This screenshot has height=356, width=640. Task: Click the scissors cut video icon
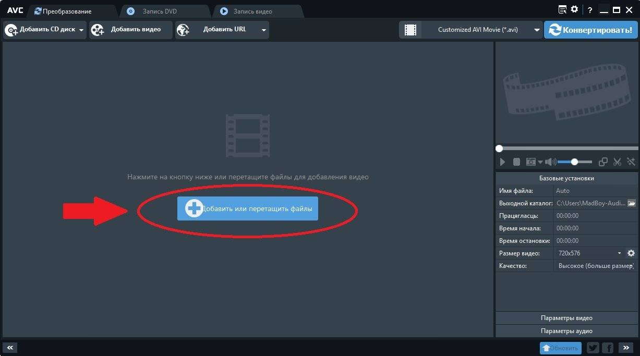coord(617,162)
